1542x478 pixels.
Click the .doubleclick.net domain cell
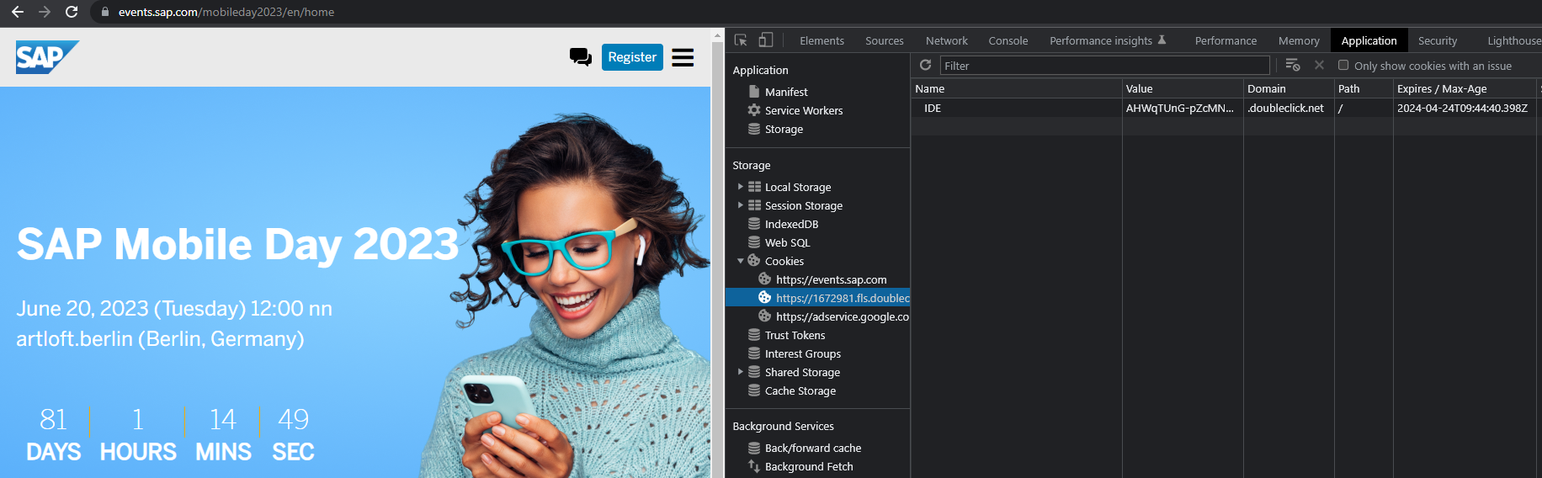pyautogui.click(x=1285, y=108)
